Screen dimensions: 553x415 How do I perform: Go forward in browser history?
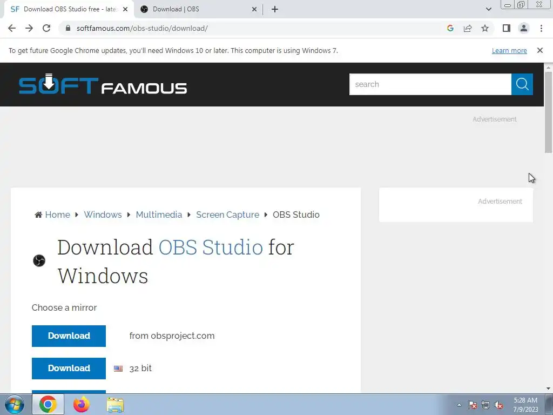29,28
